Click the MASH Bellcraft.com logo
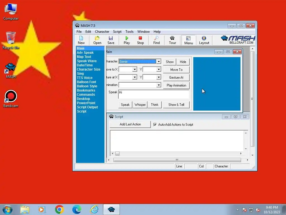Screen dimensions: 286x215 [x=238, y=40]
